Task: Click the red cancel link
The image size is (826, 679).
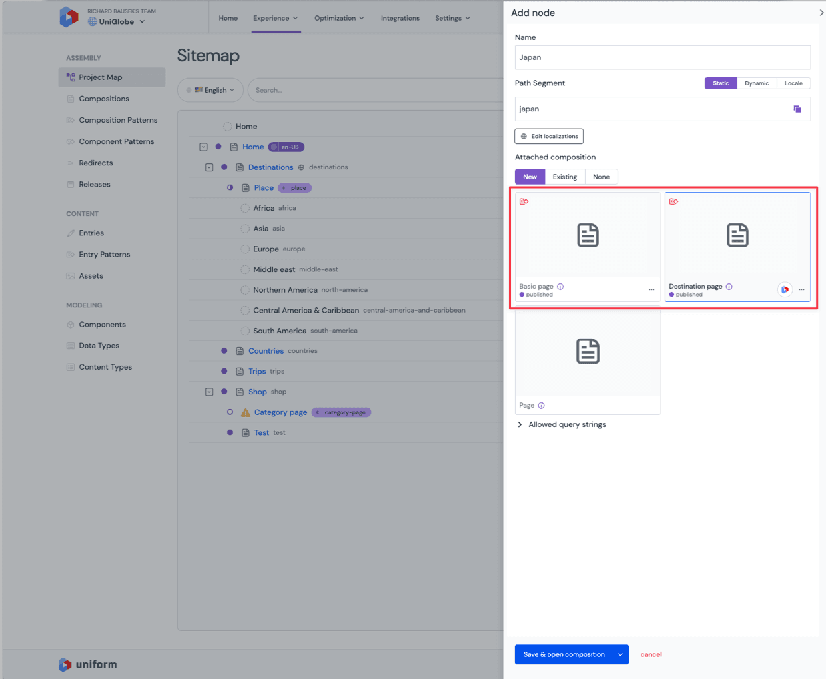Action: point(651,654)
